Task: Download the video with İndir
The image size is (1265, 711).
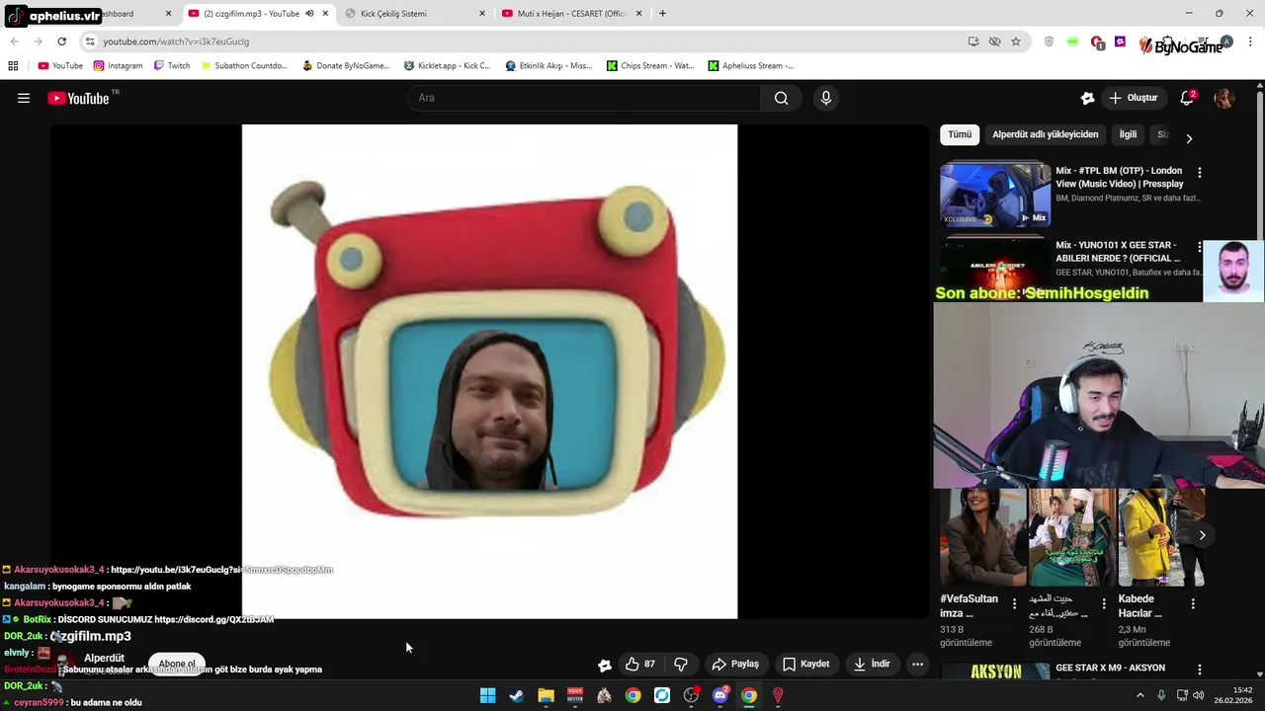Action: tap(872, 664)
